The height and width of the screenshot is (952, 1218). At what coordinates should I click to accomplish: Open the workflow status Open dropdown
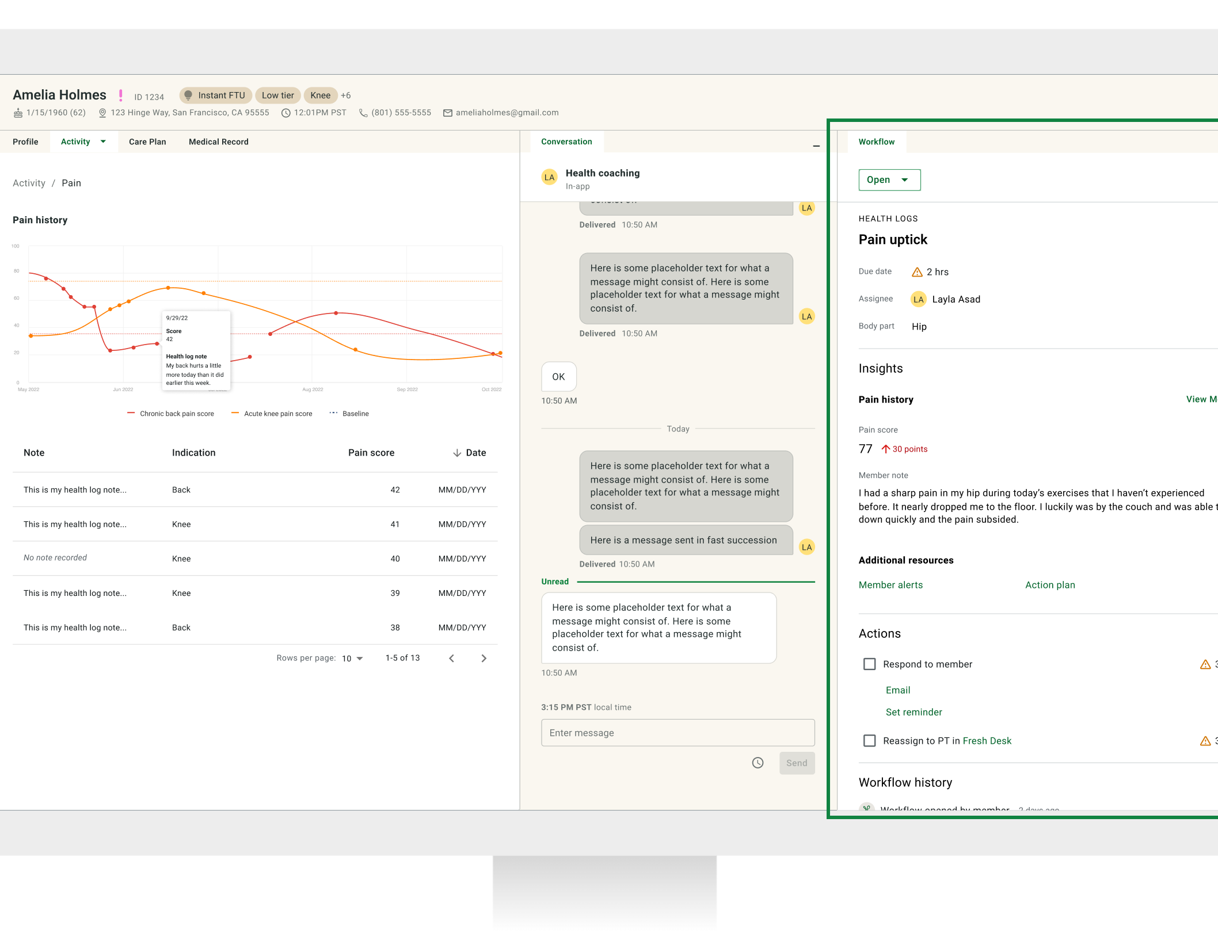tap(889, 180)
